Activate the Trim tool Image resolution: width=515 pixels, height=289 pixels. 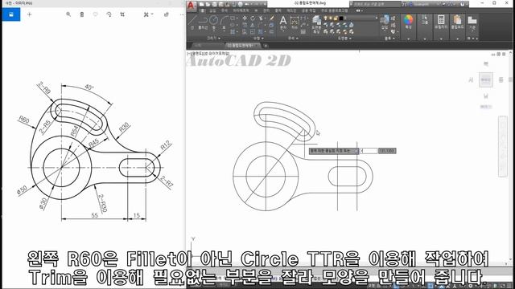(261, 18)
